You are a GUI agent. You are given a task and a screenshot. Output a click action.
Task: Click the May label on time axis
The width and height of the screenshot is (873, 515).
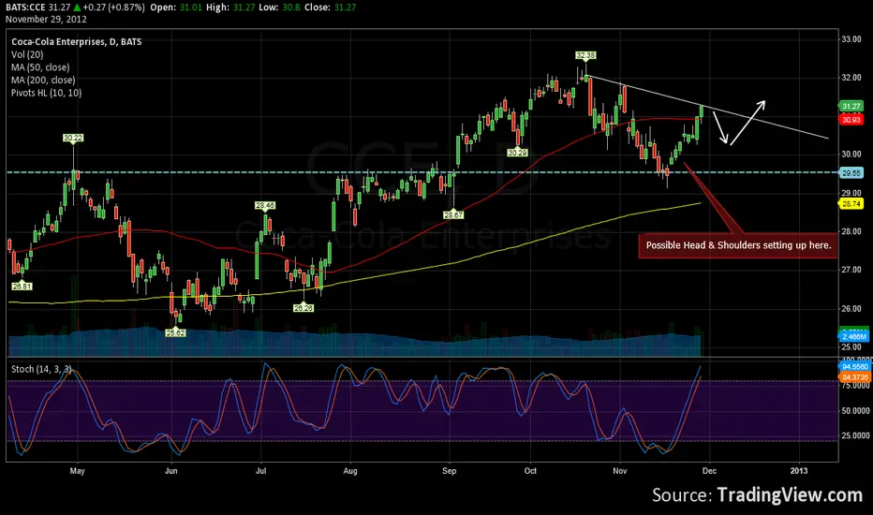pos(78,470)
